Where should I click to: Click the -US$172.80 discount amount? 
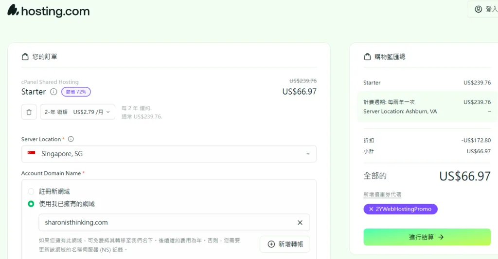(x=476, y=140)
